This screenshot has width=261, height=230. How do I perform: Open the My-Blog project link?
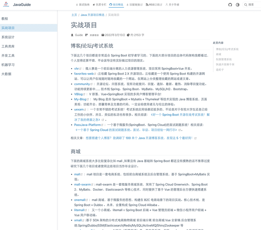tap(81, 100)
